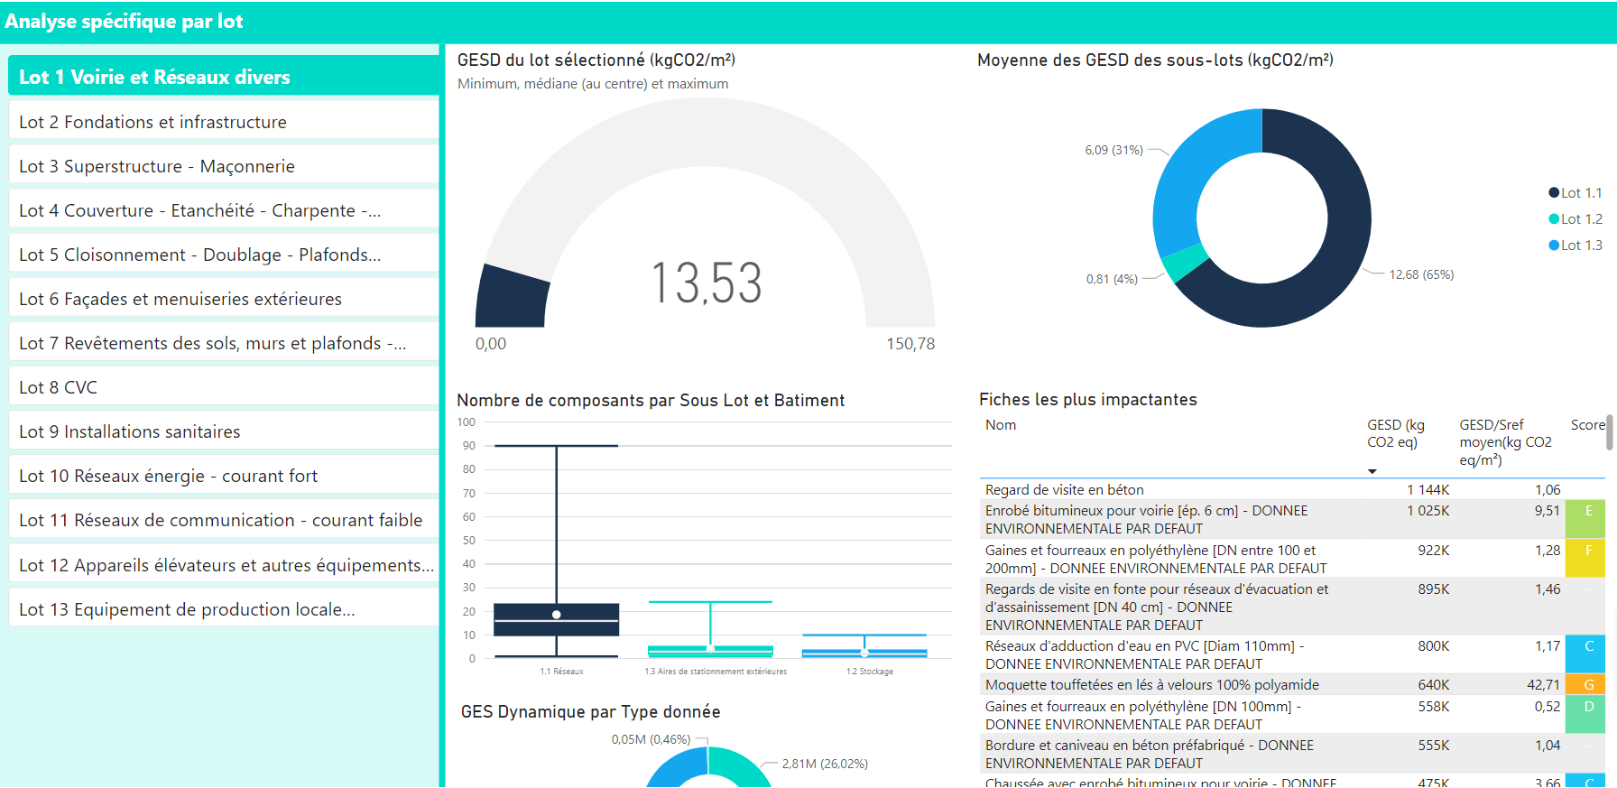This screenshot has height=788, width=1617.
Task: Sort by GESD/Sref moyen column header
Action: point(1505,442)
